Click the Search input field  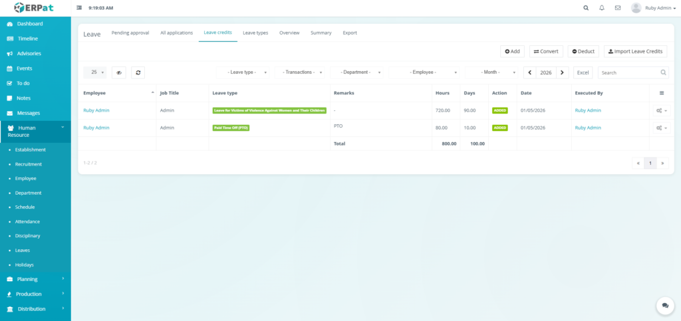coord(628,72)
